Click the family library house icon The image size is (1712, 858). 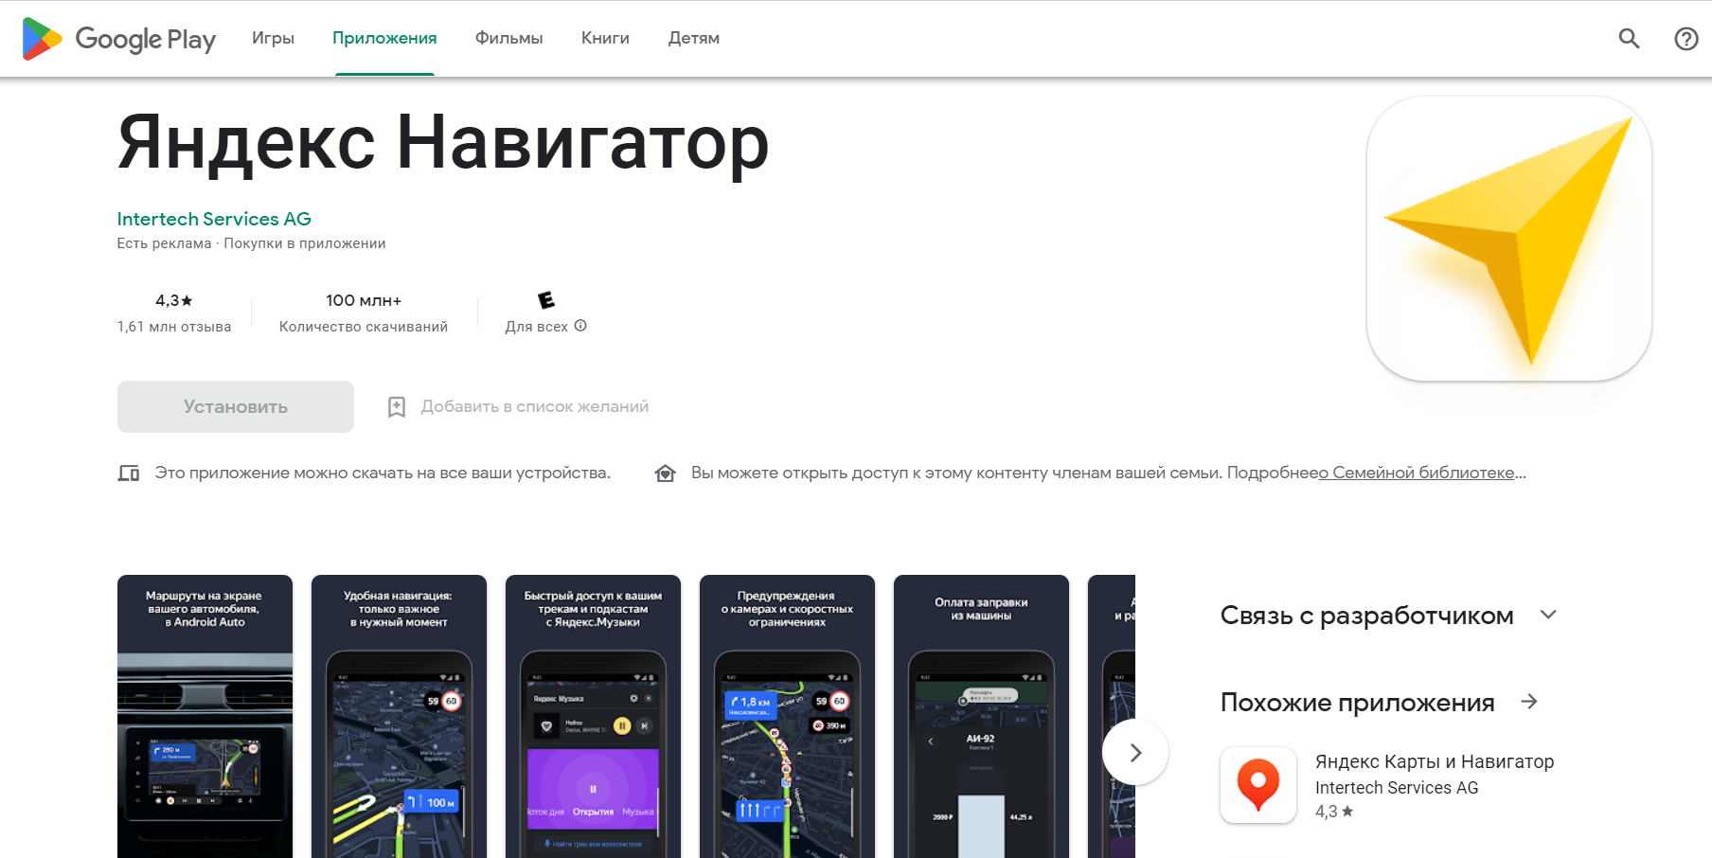coord(666,473)
